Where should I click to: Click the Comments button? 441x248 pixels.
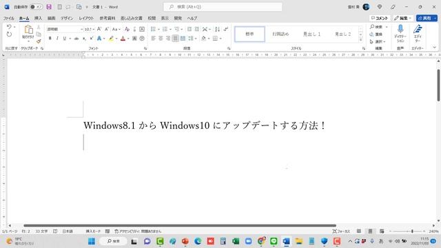[380, 18]
